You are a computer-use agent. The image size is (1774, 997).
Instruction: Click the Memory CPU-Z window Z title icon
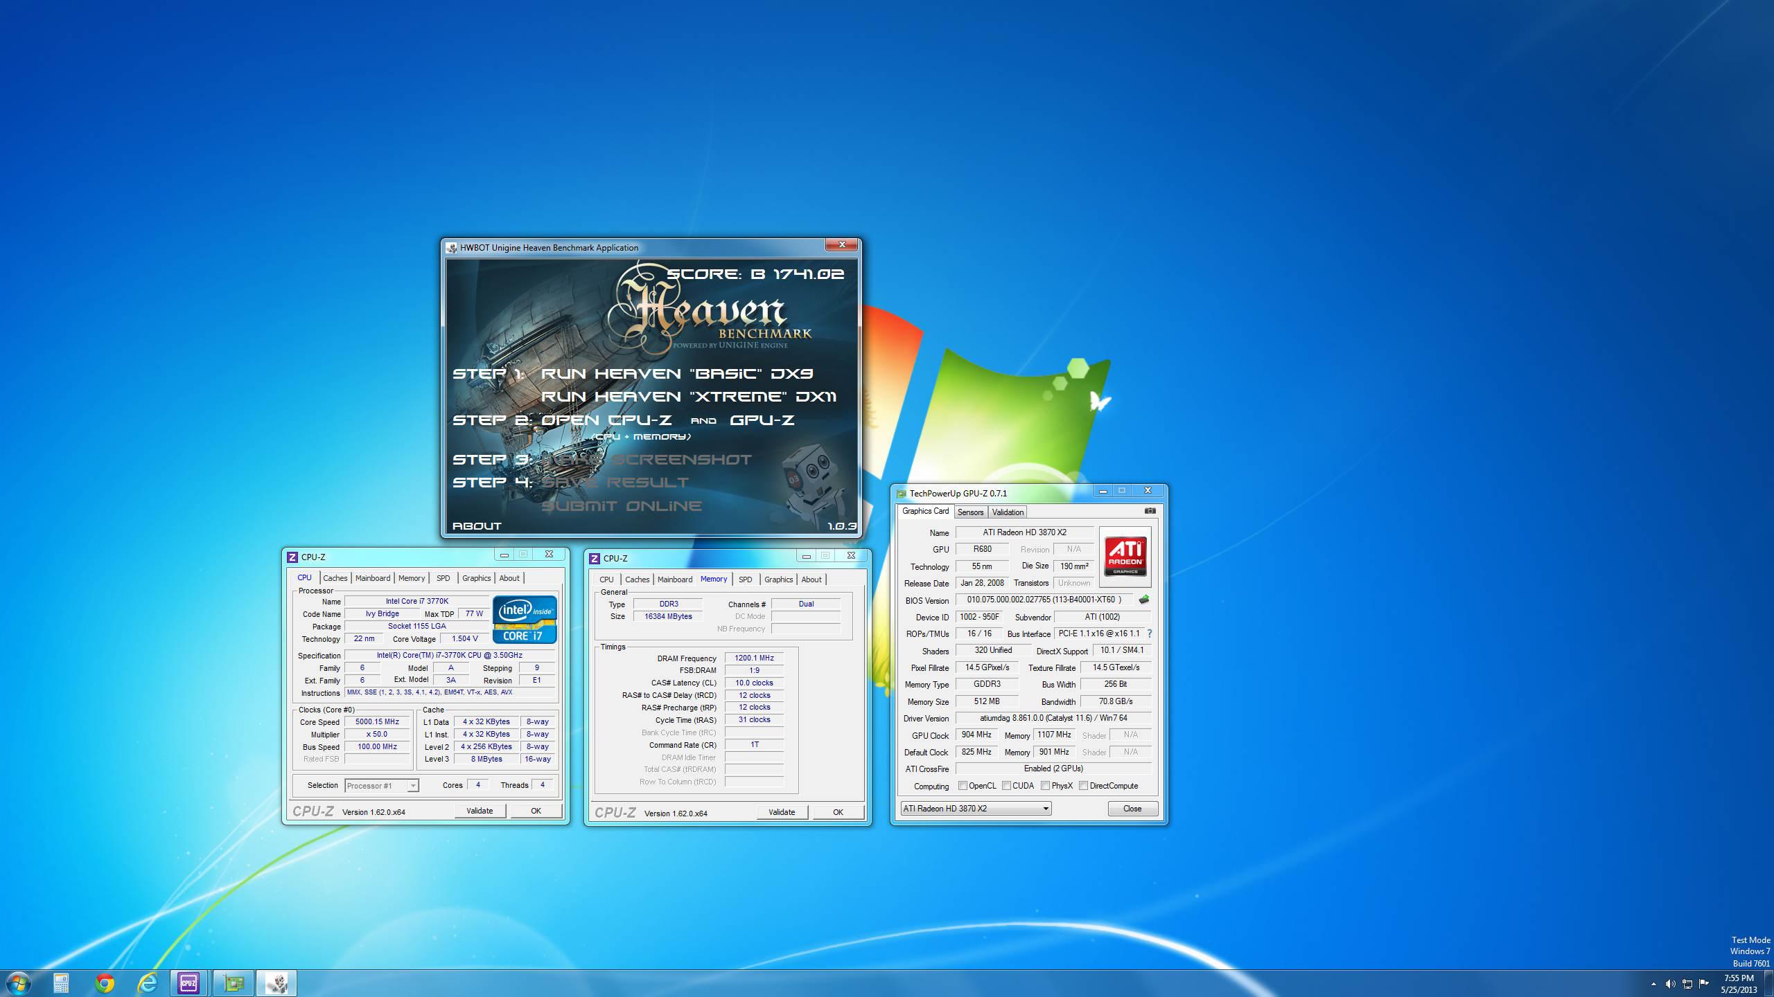[595, 558]
